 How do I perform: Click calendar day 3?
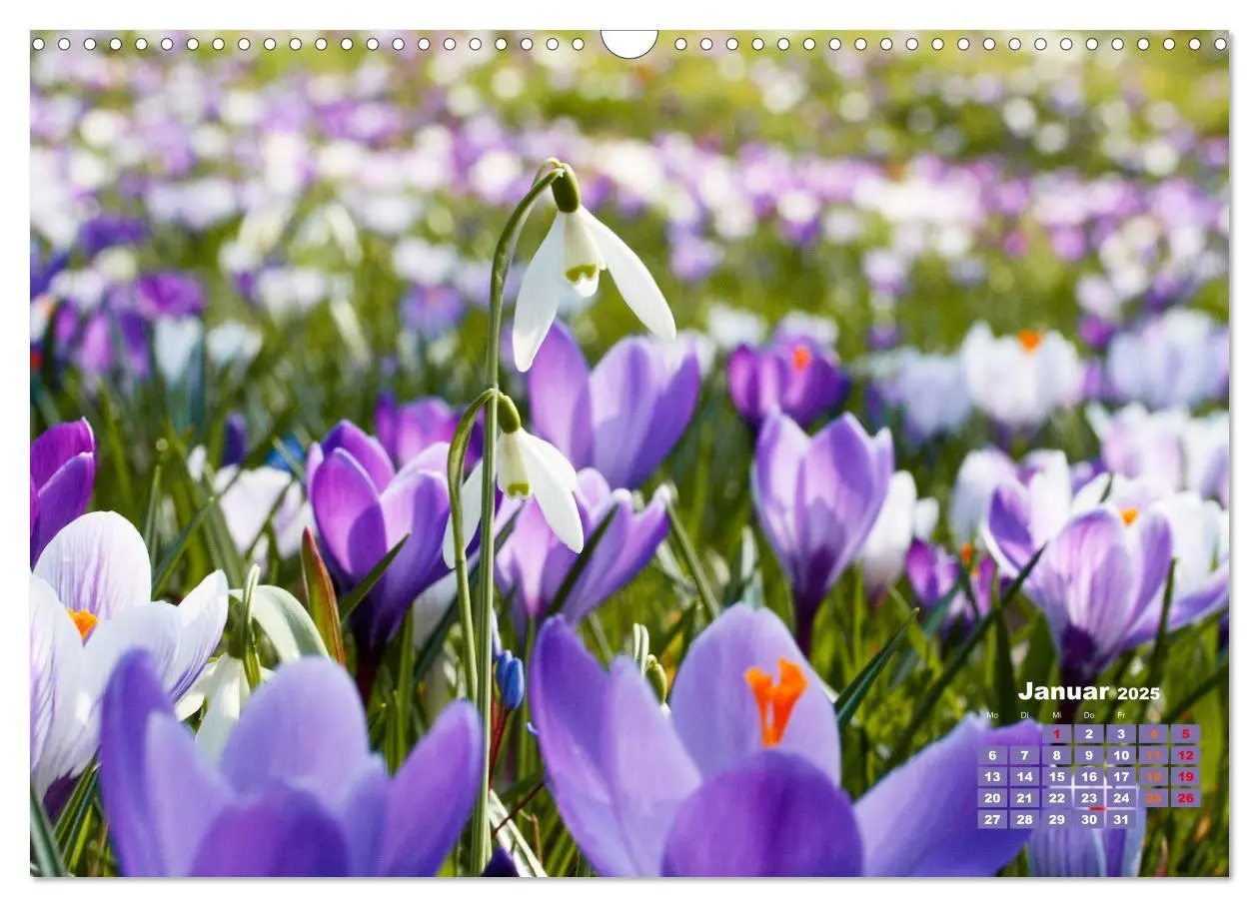[x=1121, y=734]
